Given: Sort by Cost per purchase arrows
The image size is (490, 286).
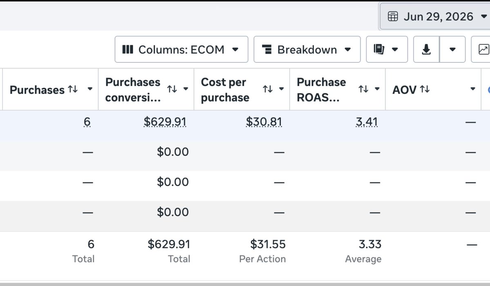Looking at the screenshot, I should pyautogui.click(x=268, y=89).
